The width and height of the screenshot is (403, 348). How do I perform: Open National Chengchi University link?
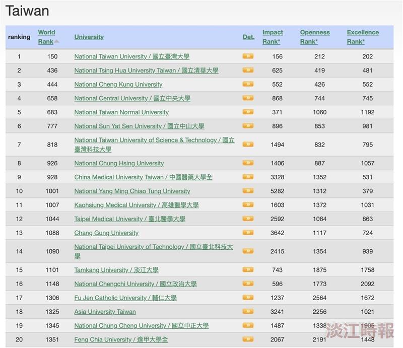(x=136, y=284)
